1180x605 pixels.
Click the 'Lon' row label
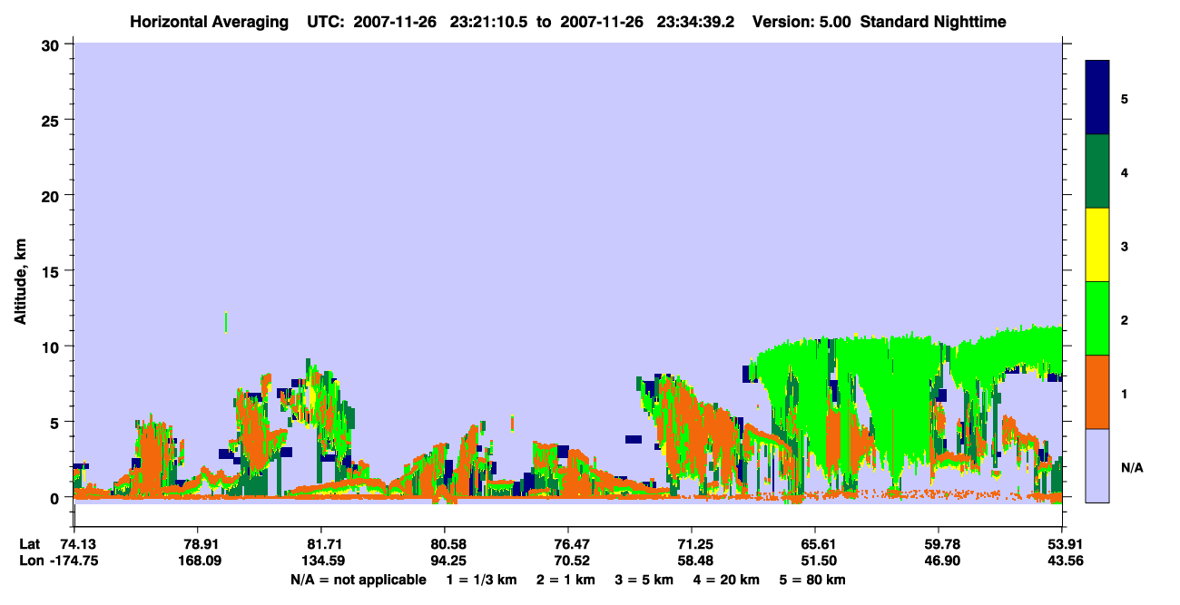(x=30, y=561)
